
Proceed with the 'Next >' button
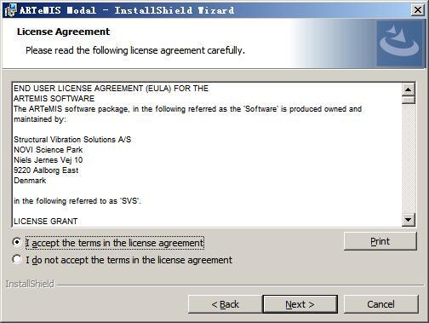click(x=300, y=304)
